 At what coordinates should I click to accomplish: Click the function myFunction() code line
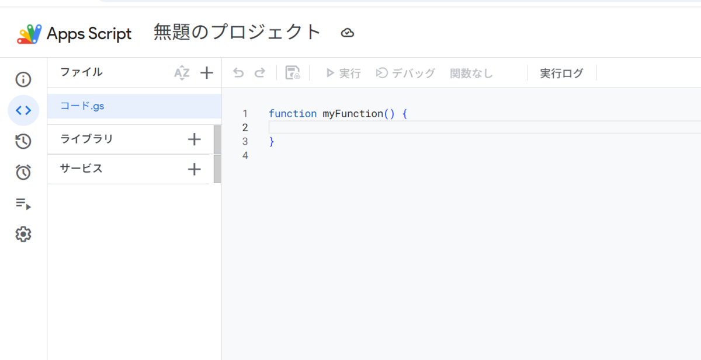(x=338, y=113)
